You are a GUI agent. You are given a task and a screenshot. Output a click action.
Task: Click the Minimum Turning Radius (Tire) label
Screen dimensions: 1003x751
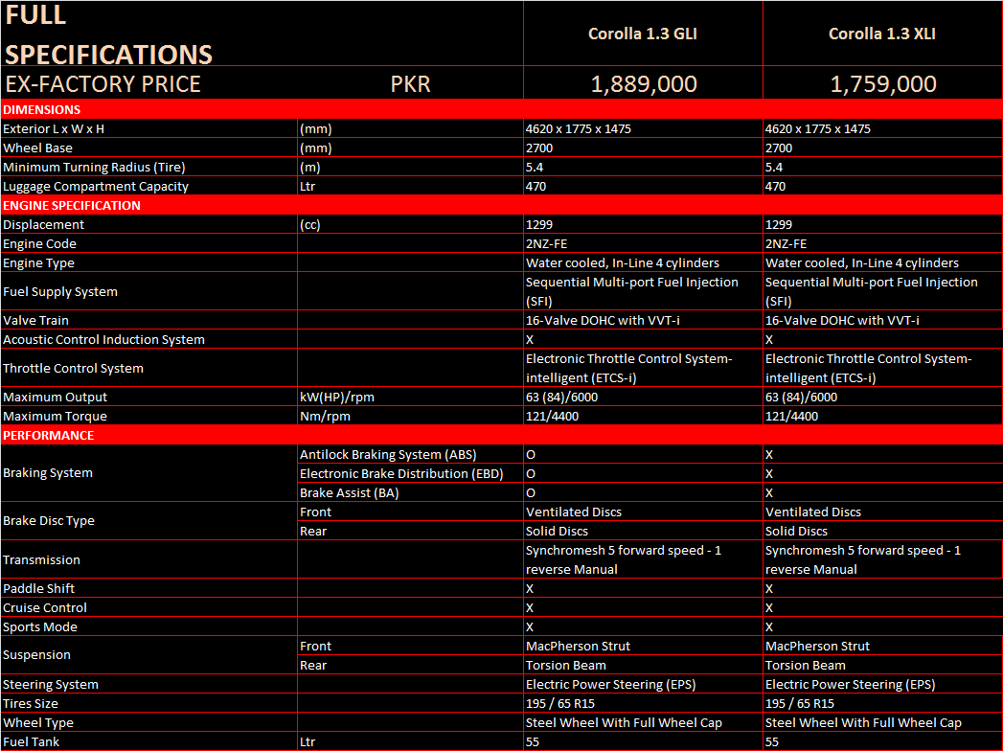coord(94,167)
